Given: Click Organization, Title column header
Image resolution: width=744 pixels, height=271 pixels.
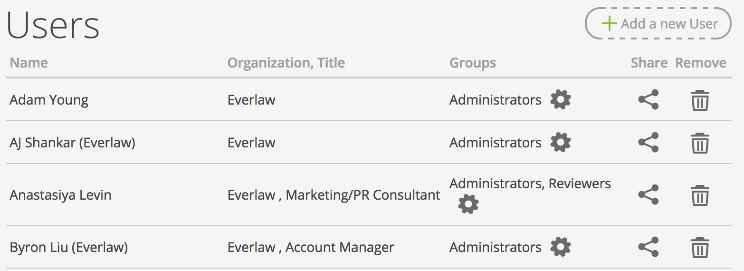Looking at the screenshot, I should coord(286,63).
